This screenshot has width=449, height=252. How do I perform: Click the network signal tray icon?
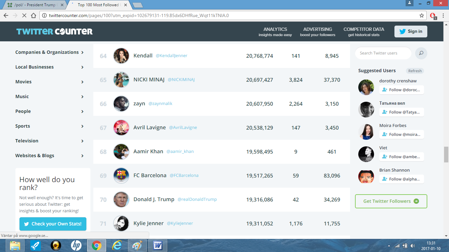point(397,245)
